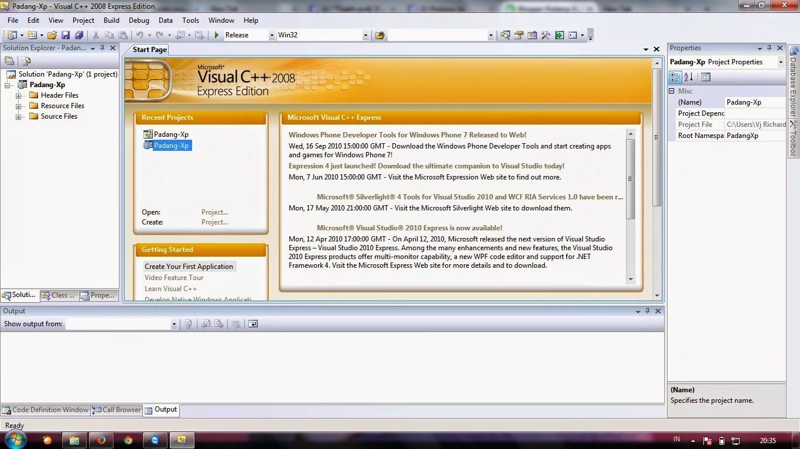
Task: Click the Windows Start orb
Action: [x=15, y=440]
